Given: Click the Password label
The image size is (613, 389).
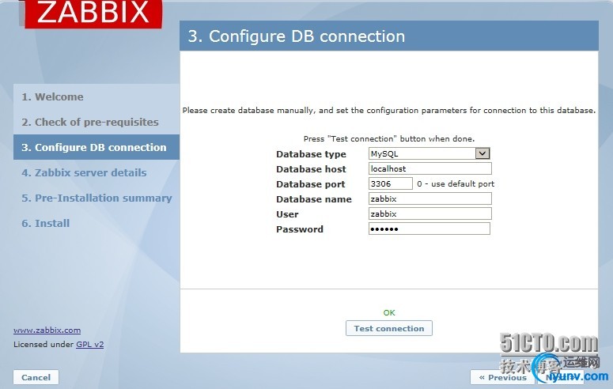Looking at the screenshot, I should 300,229.
